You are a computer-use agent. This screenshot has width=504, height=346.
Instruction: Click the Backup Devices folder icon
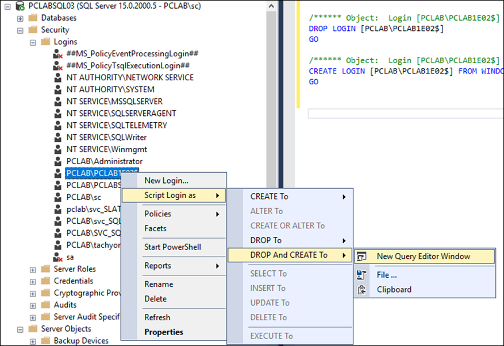point(45,341)
